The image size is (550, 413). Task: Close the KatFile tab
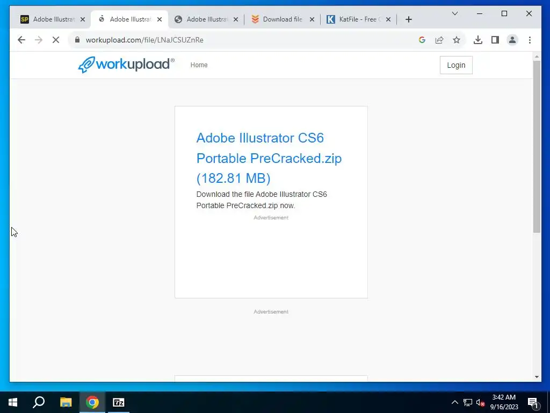388,19
